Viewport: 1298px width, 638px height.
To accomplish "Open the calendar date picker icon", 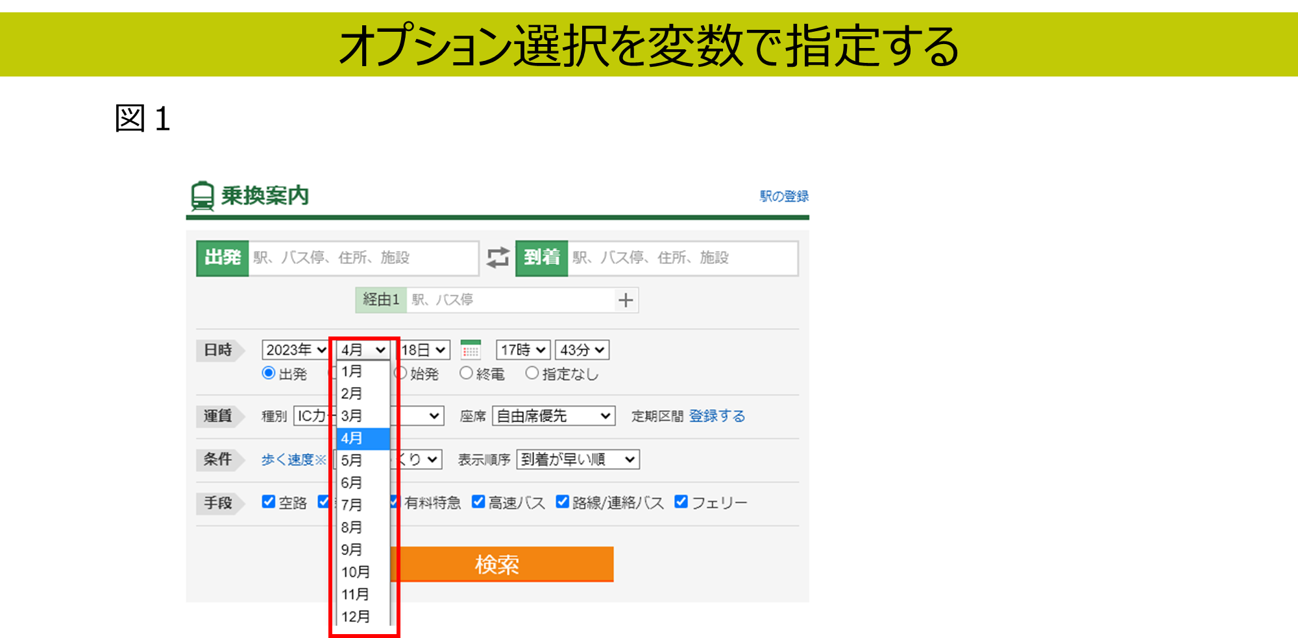I will pos(471,350).
